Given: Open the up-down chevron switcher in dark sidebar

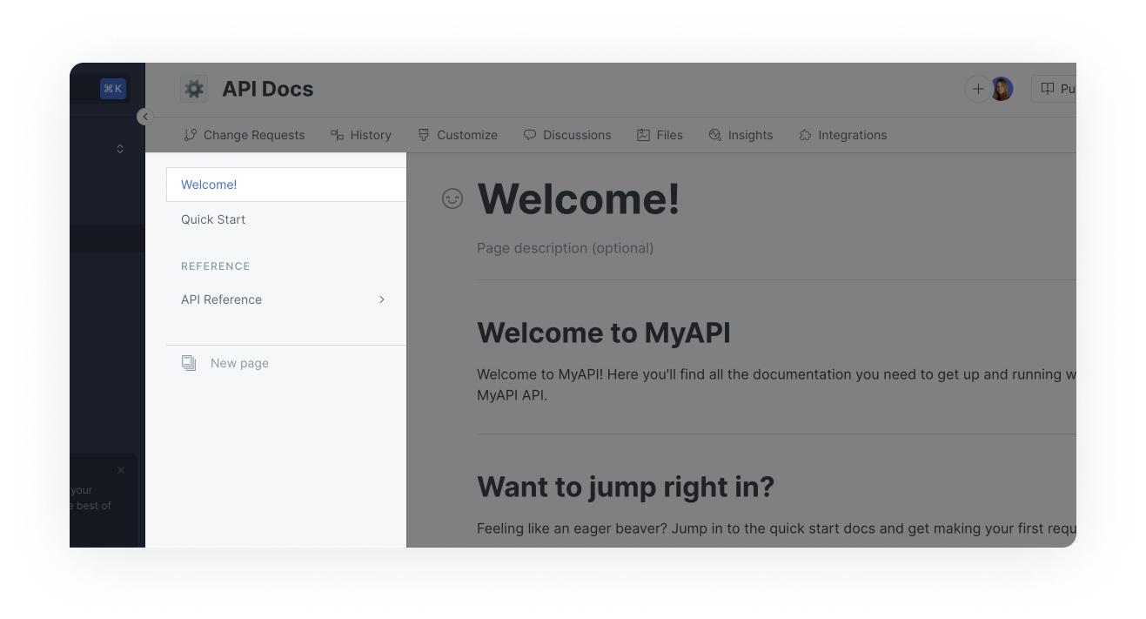Looking at the screenshot, I should click(120, 149).
